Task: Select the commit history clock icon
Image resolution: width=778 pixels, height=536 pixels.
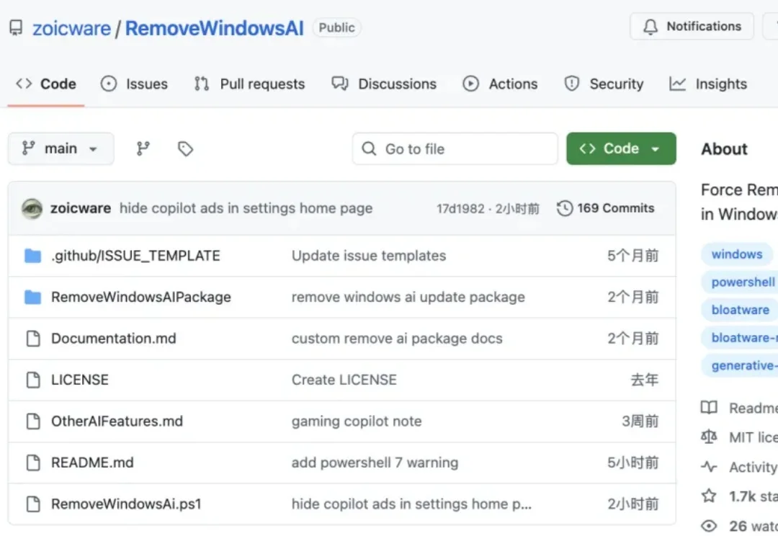Action: [564, 208]
